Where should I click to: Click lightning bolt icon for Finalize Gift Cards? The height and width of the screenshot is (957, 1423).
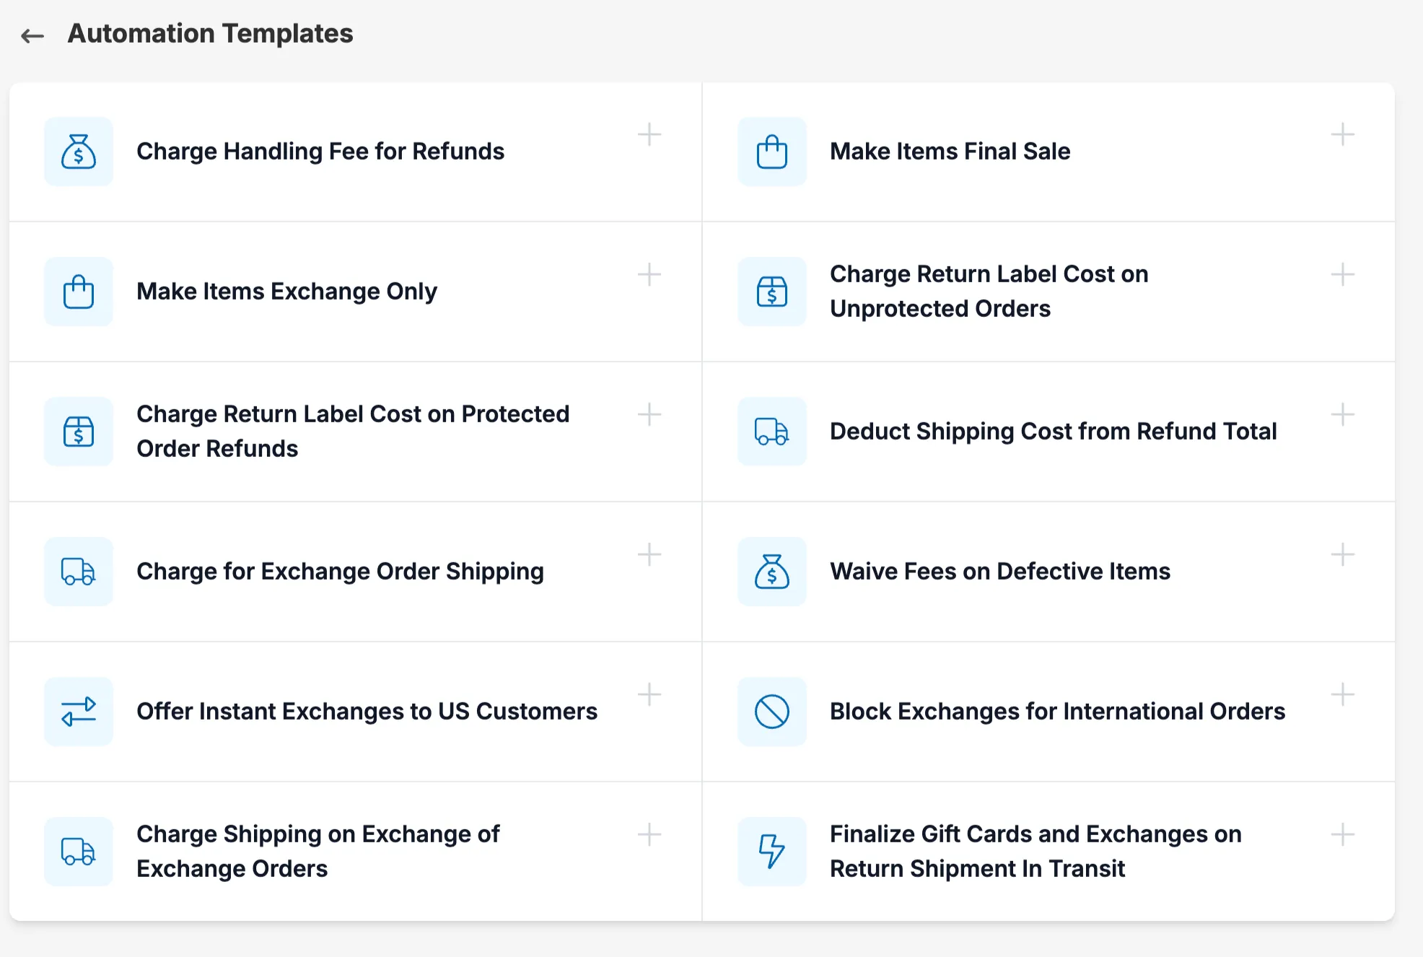click(771, 852)
